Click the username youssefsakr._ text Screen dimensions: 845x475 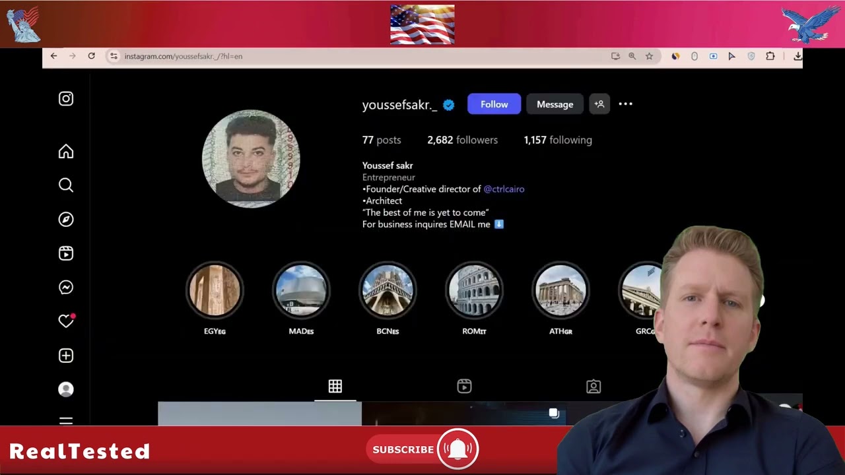click(x=399, y=104)
